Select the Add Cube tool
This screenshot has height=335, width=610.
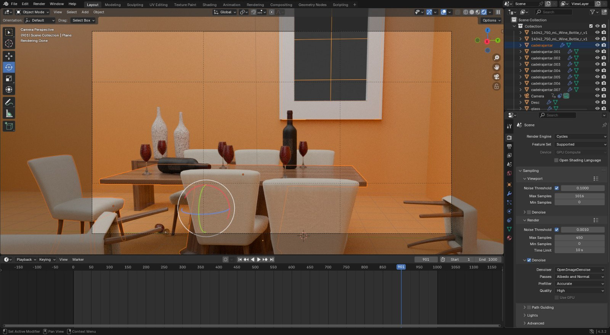pos(9,126)
